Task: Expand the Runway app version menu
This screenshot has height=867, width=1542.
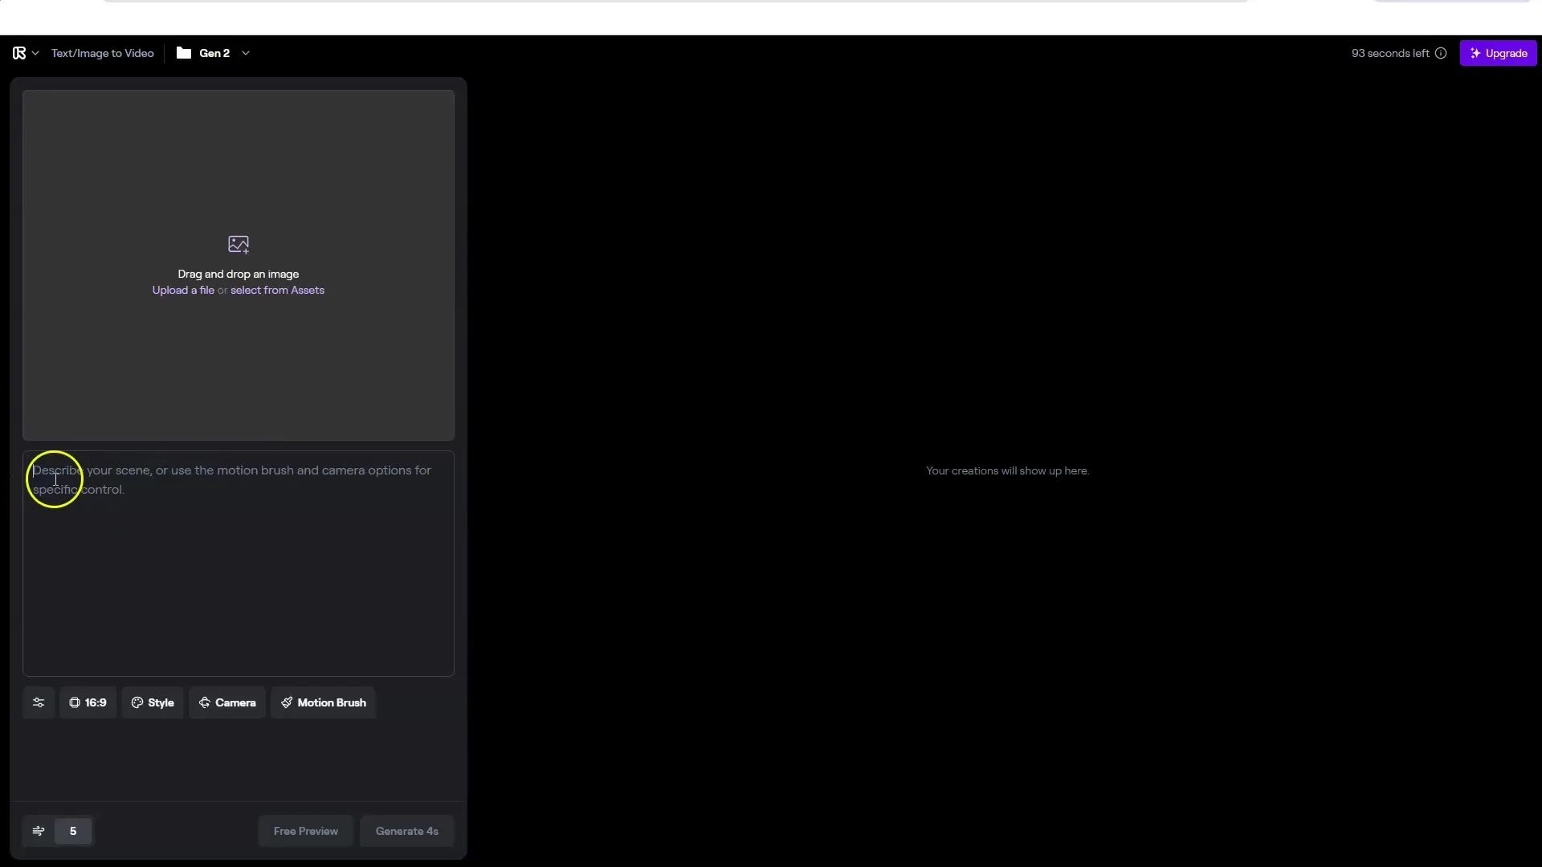Action: 246,53
